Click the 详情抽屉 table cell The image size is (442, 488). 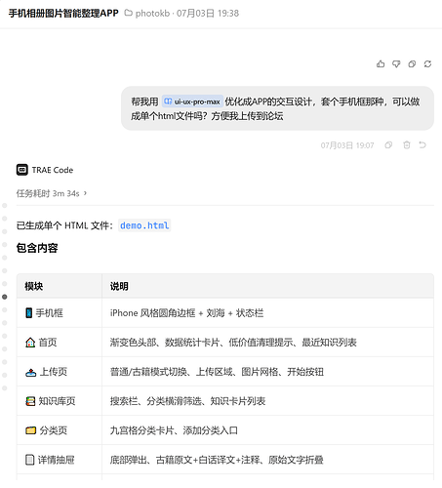coord(60,460)
